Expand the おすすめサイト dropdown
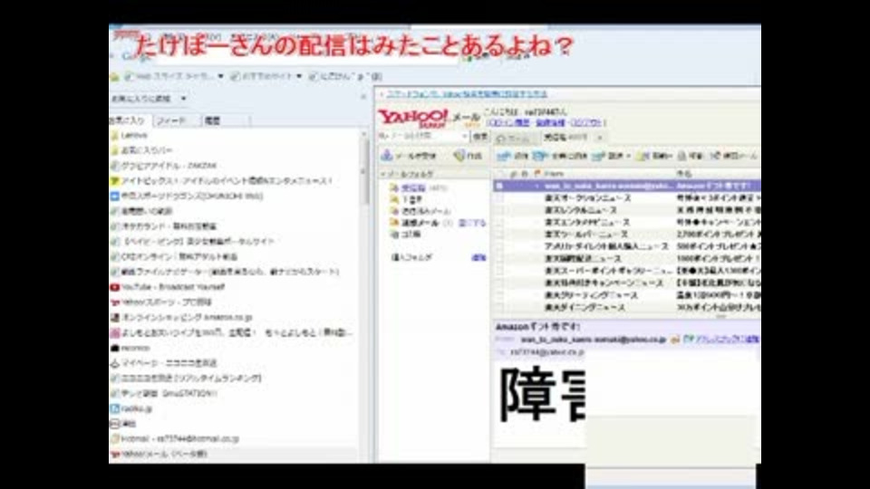 pyautogui.click(x=299, y=76)
